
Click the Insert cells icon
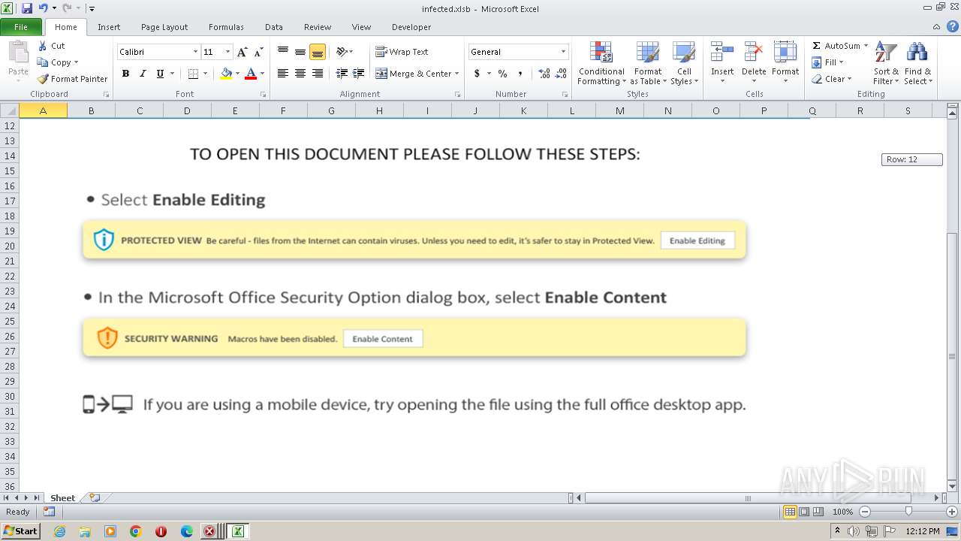coord(722,53)
